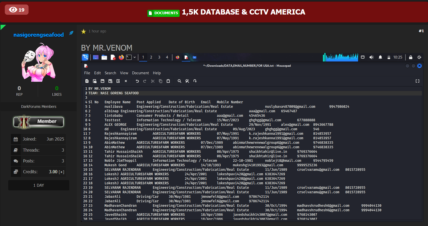The image size is (428, 226).
Task: Open the Kali applications menu icon
Action: click(85, 57)
